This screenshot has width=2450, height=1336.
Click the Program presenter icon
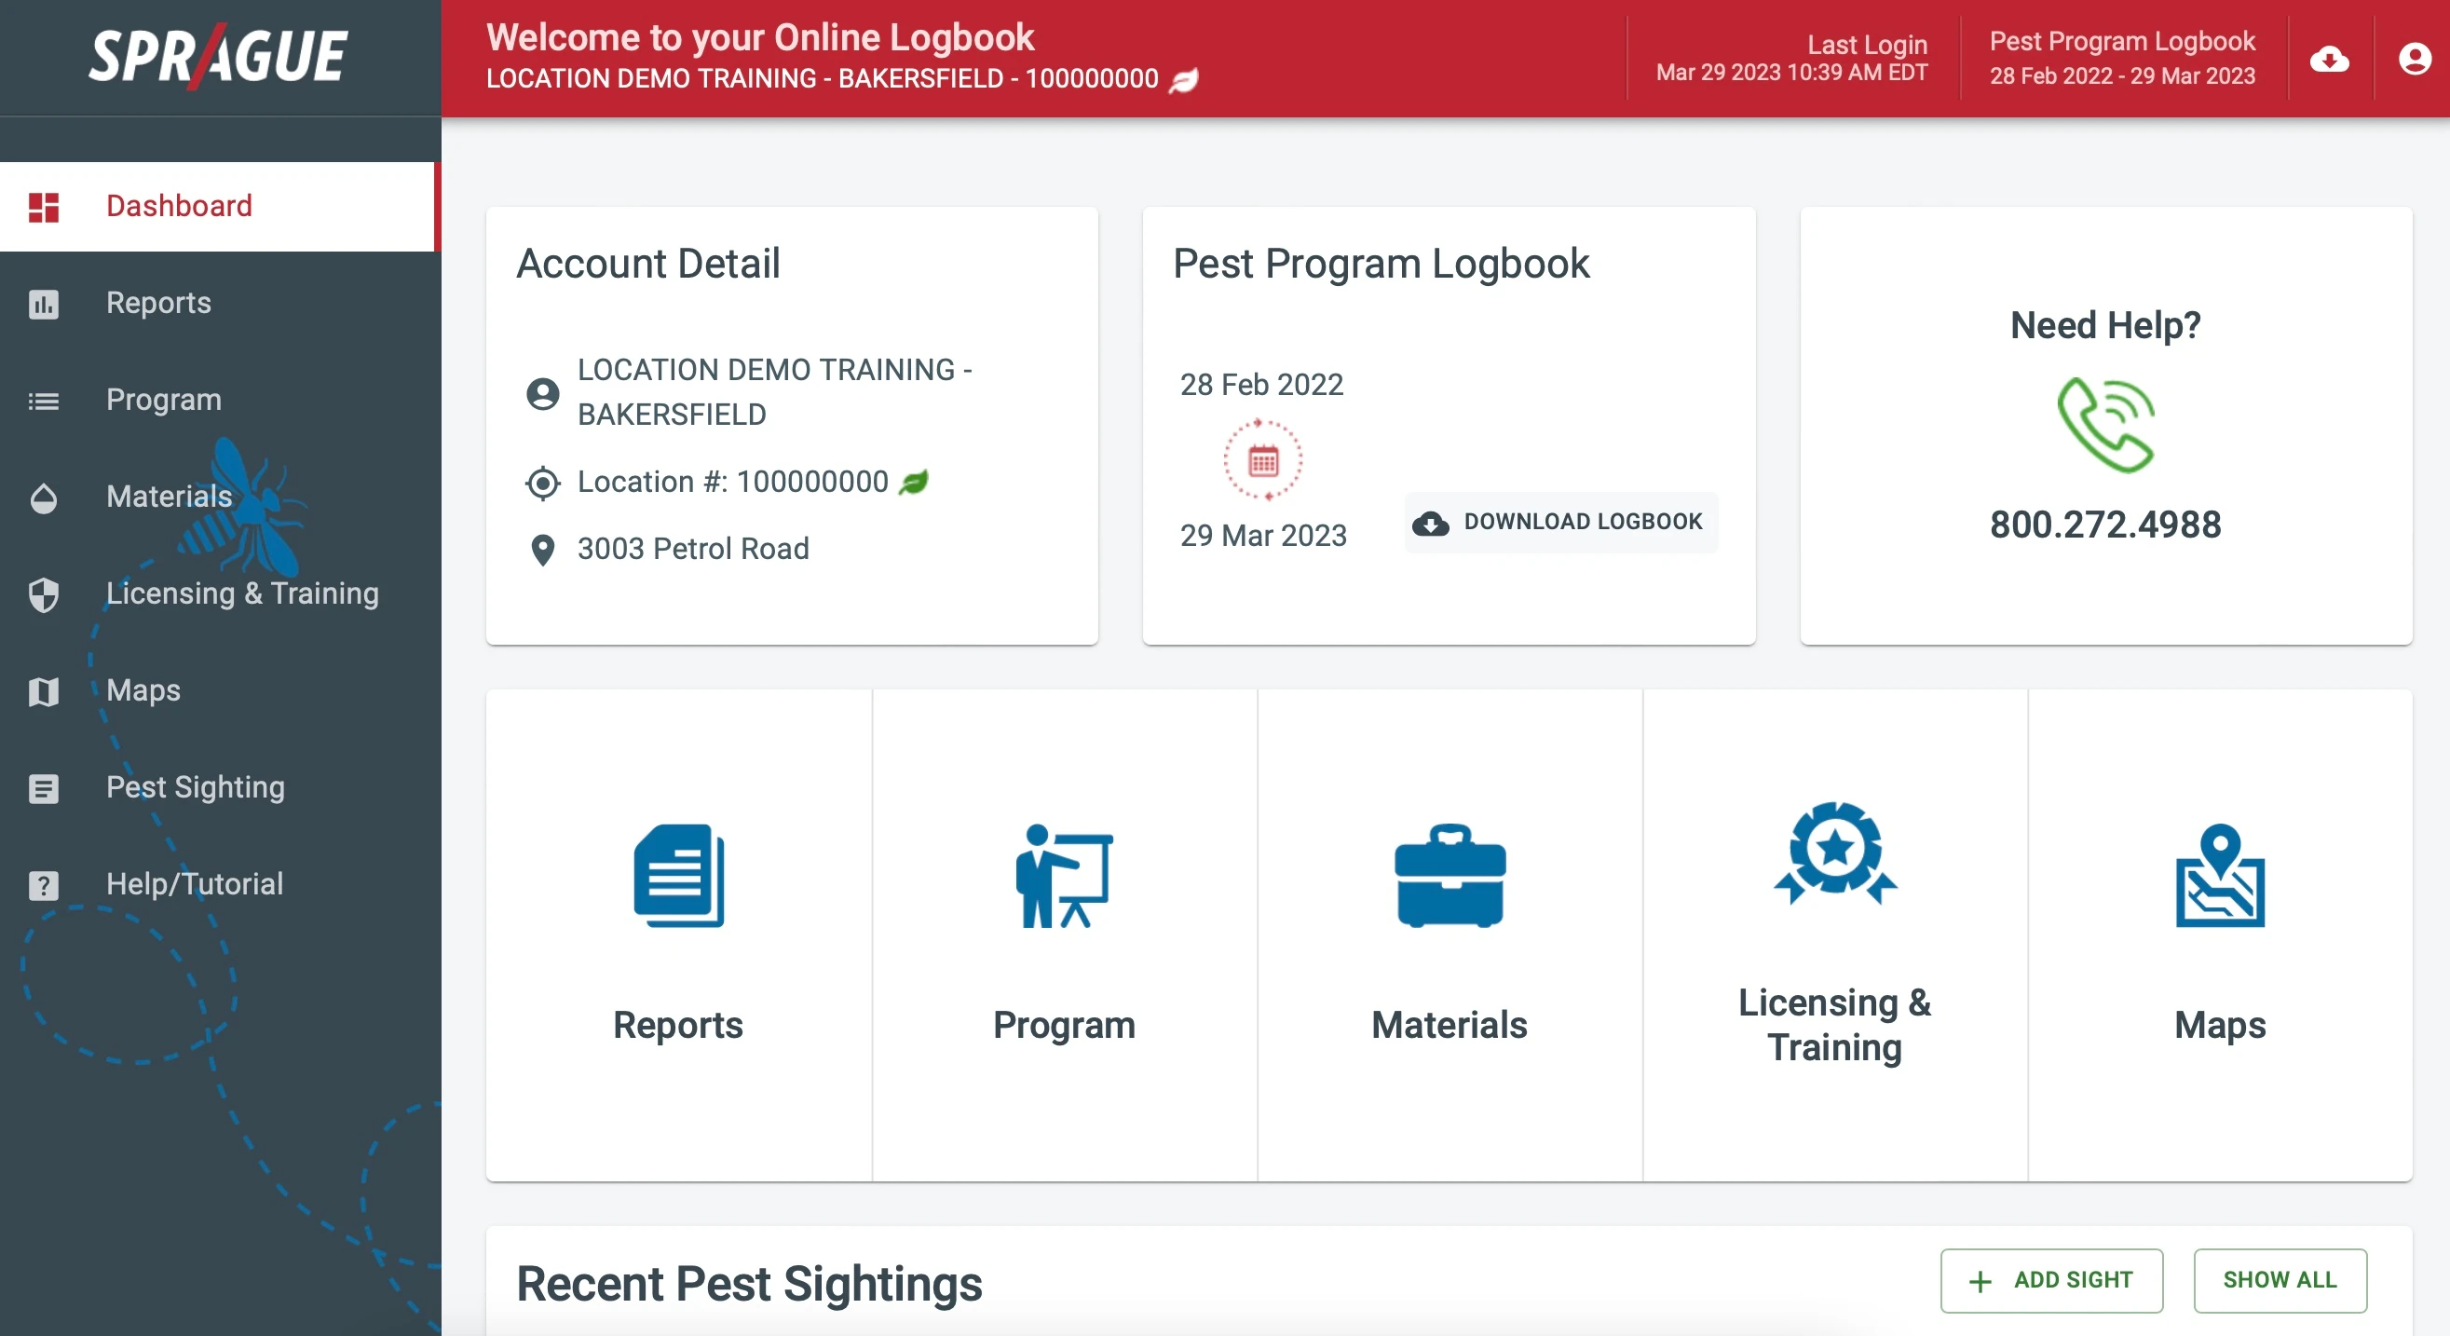click(x=1063, y=875)
